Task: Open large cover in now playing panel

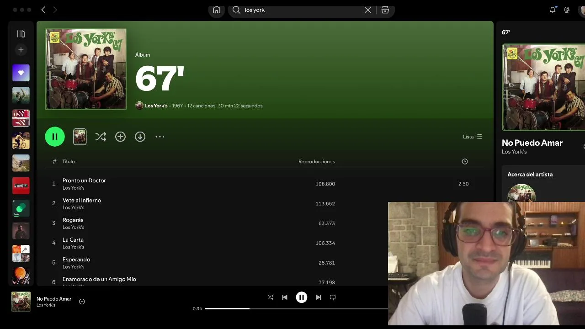Action: [543, 87]
